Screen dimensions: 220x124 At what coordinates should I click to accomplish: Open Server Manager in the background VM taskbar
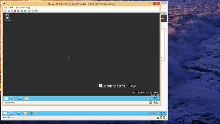click(x=11, y=113)
